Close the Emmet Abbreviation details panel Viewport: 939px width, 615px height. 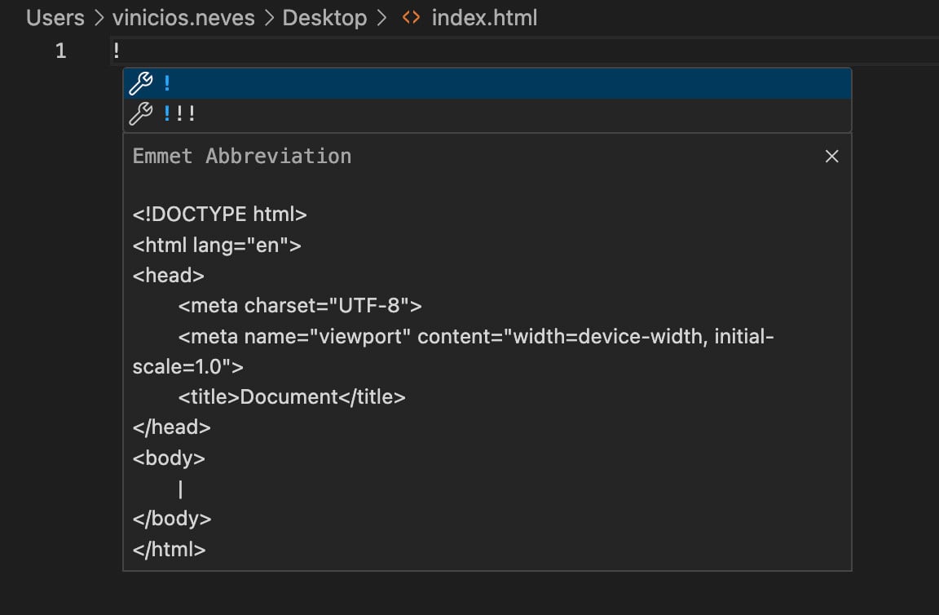pos(831,157)
